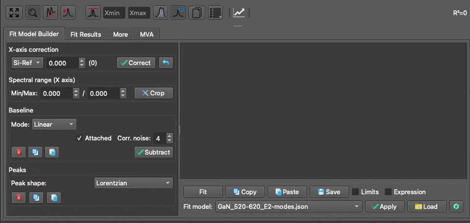Viewport: 470px width, 223px height.
Task: Open the Si-Ref reference dropdown
Action: click(27, 63)
